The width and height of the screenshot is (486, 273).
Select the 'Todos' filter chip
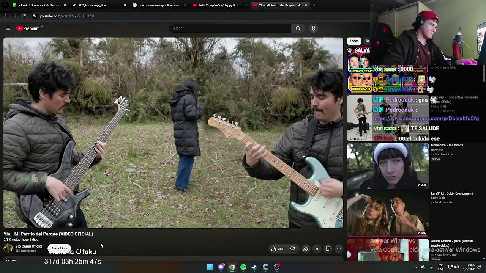point(354,41)
